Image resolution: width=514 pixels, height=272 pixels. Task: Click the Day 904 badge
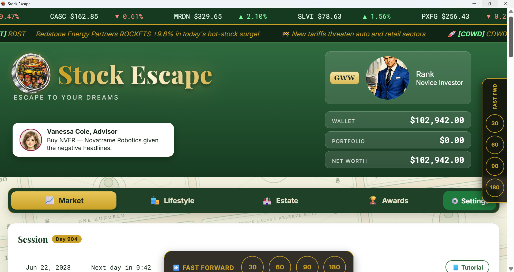(67, 239)
